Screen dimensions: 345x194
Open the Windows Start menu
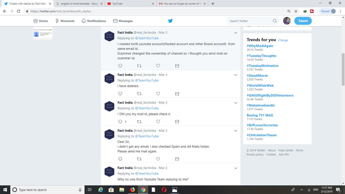(x=5, y=190)
